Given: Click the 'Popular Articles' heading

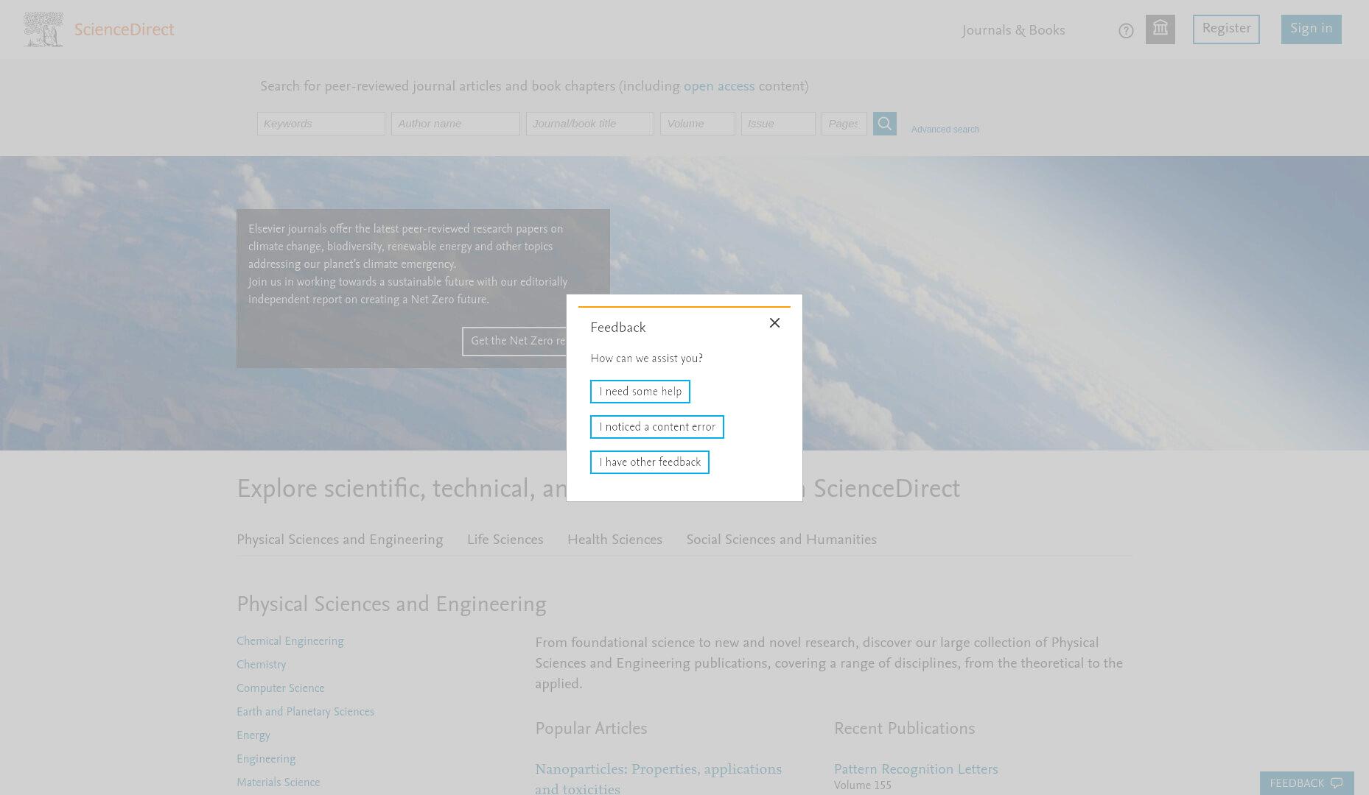Looking at the screenshot, I should point(591,729).
